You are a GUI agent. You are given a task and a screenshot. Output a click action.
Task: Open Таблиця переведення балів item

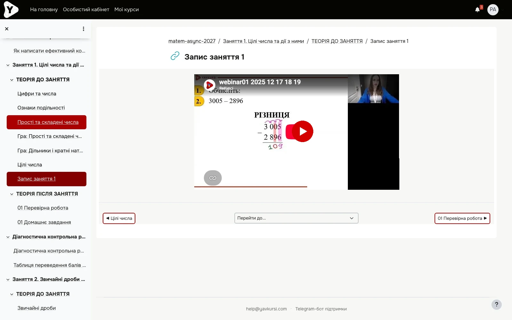(x=50, y=265)
